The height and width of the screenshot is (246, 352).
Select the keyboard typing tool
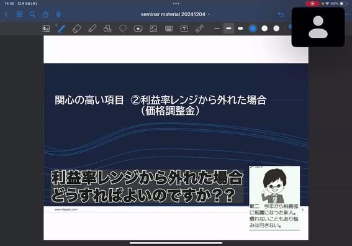169,29
